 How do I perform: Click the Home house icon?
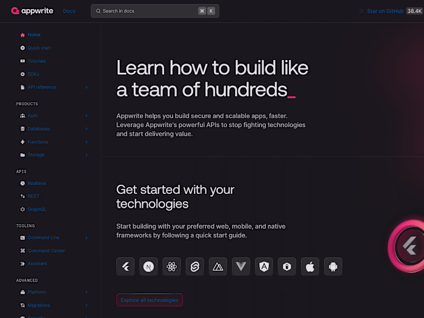22,35
